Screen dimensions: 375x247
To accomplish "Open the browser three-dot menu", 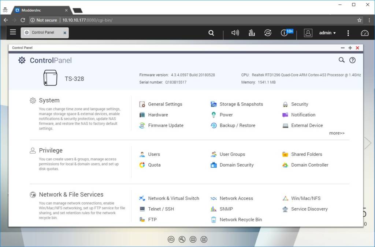I will (370, 20).
